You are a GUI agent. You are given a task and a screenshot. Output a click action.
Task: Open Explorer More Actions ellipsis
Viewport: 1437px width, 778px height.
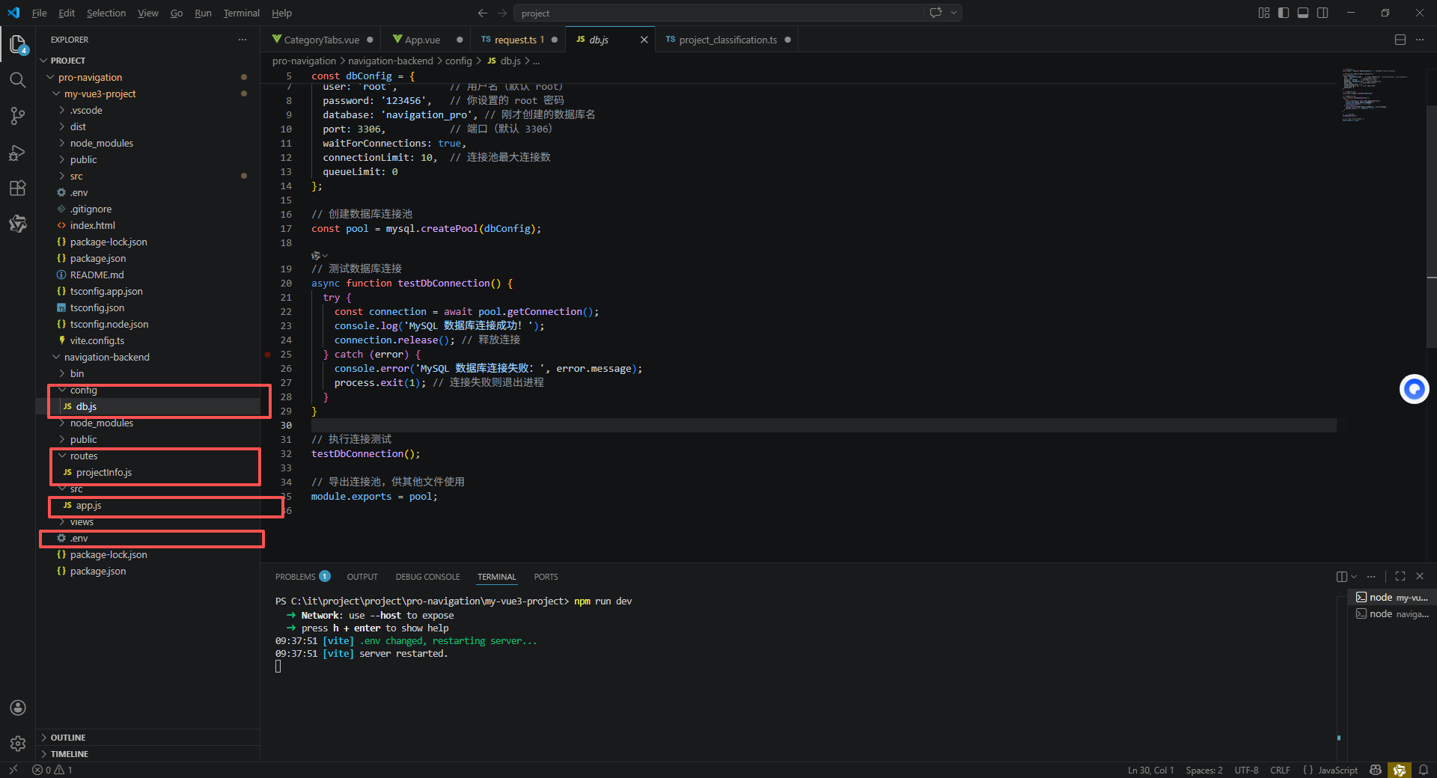coord(242,40)
